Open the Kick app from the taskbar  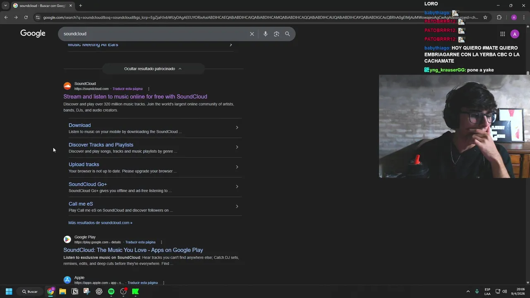coord(135,291)
